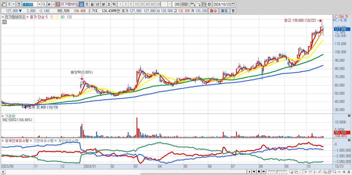The width and height of the screenshot is (352, 175).
Task: Select the crosshair pointer tool icon
Action: [306, 172]
